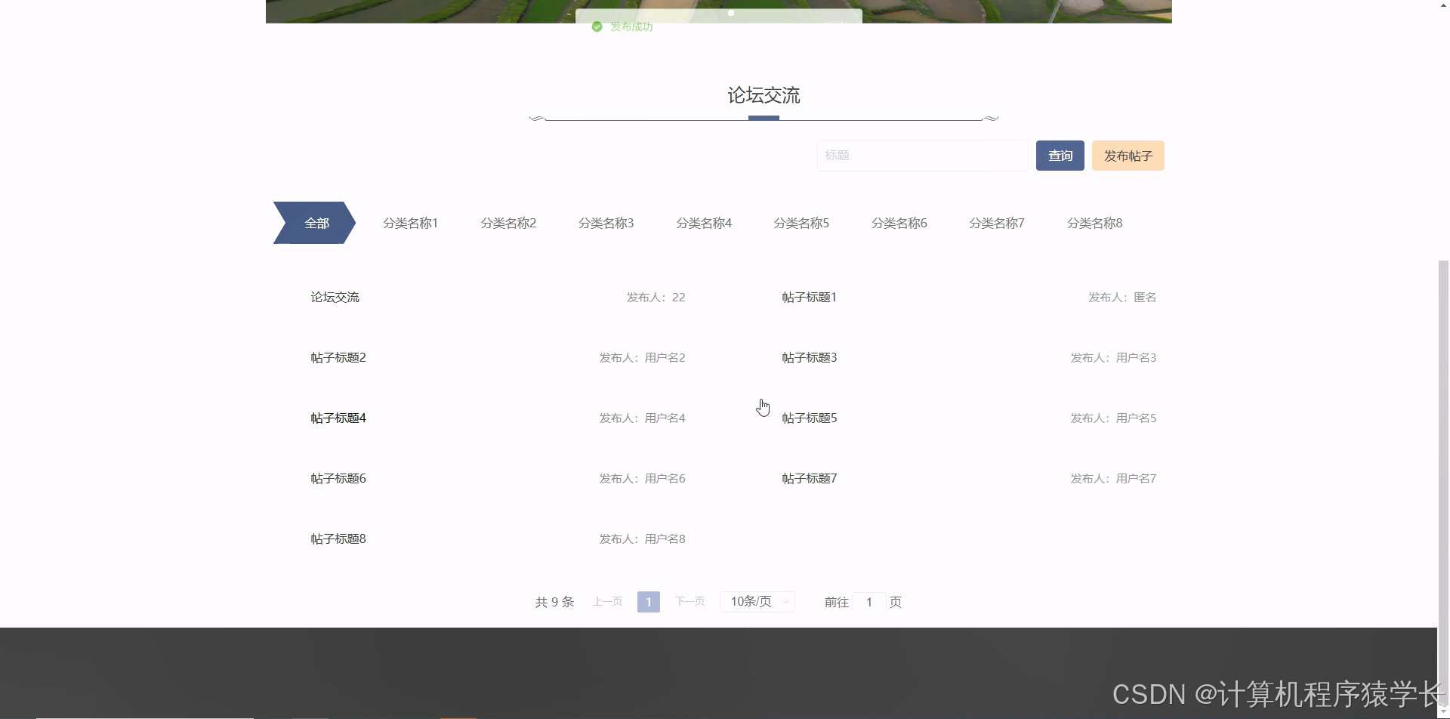The height and width of the screenshot is (719, 1450).
Task: Click the 发布人：用户名4 text
Action: [642, 418]
